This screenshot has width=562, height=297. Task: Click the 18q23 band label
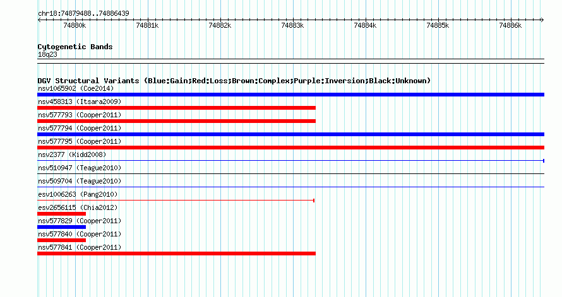coord(47,54)
